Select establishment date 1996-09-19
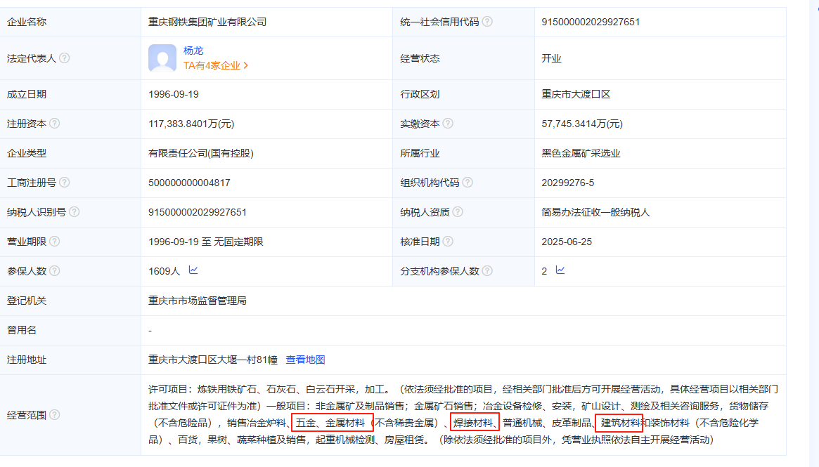The height and width of the screenshot is (467, 819). [174, 94]
